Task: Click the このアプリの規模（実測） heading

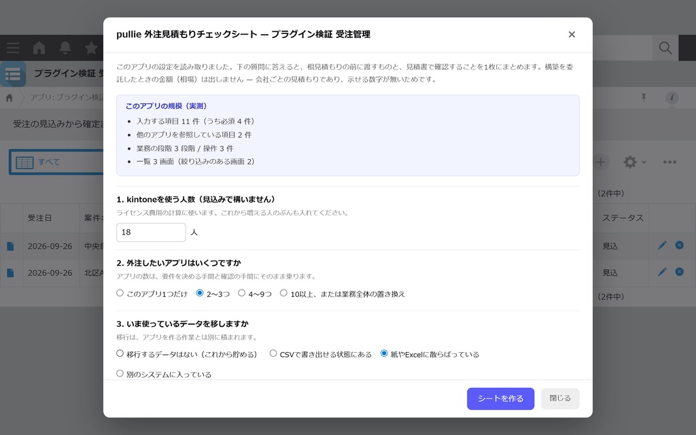Action: coord(167,106)
